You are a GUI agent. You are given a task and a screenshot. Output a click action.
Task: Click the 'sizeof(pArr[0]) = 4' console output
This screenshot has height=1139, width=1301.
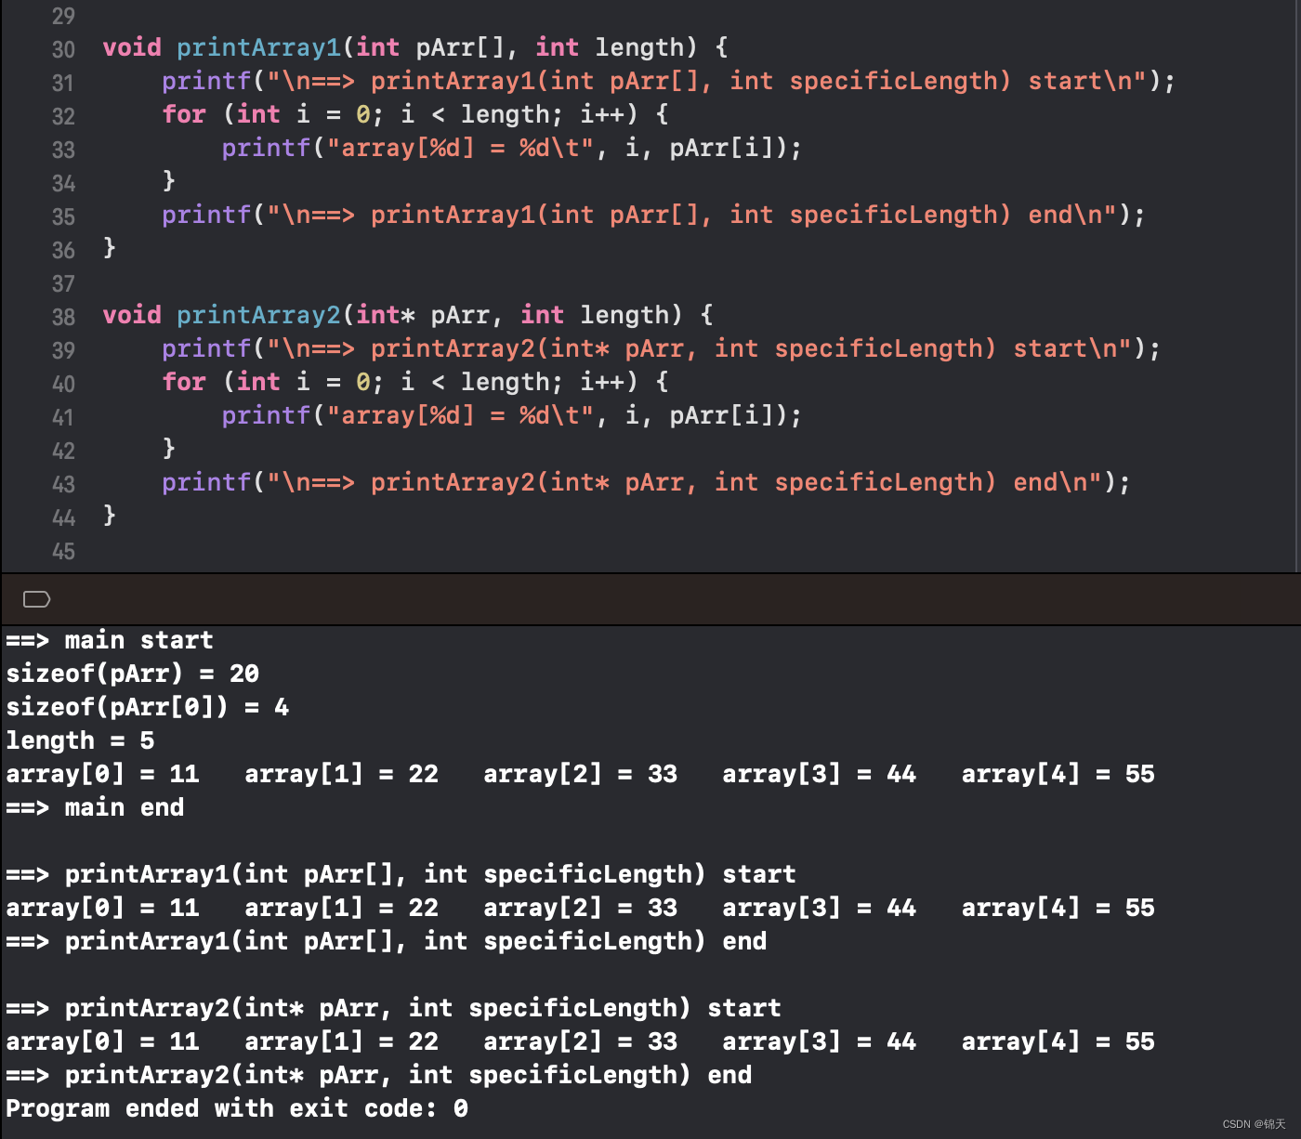point(147,707)
